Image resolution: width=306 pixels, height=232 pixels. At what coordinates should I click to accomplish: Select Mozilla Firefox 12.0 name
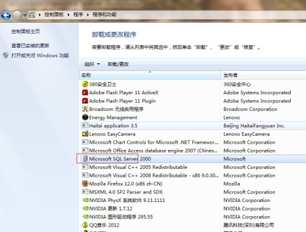125,184
